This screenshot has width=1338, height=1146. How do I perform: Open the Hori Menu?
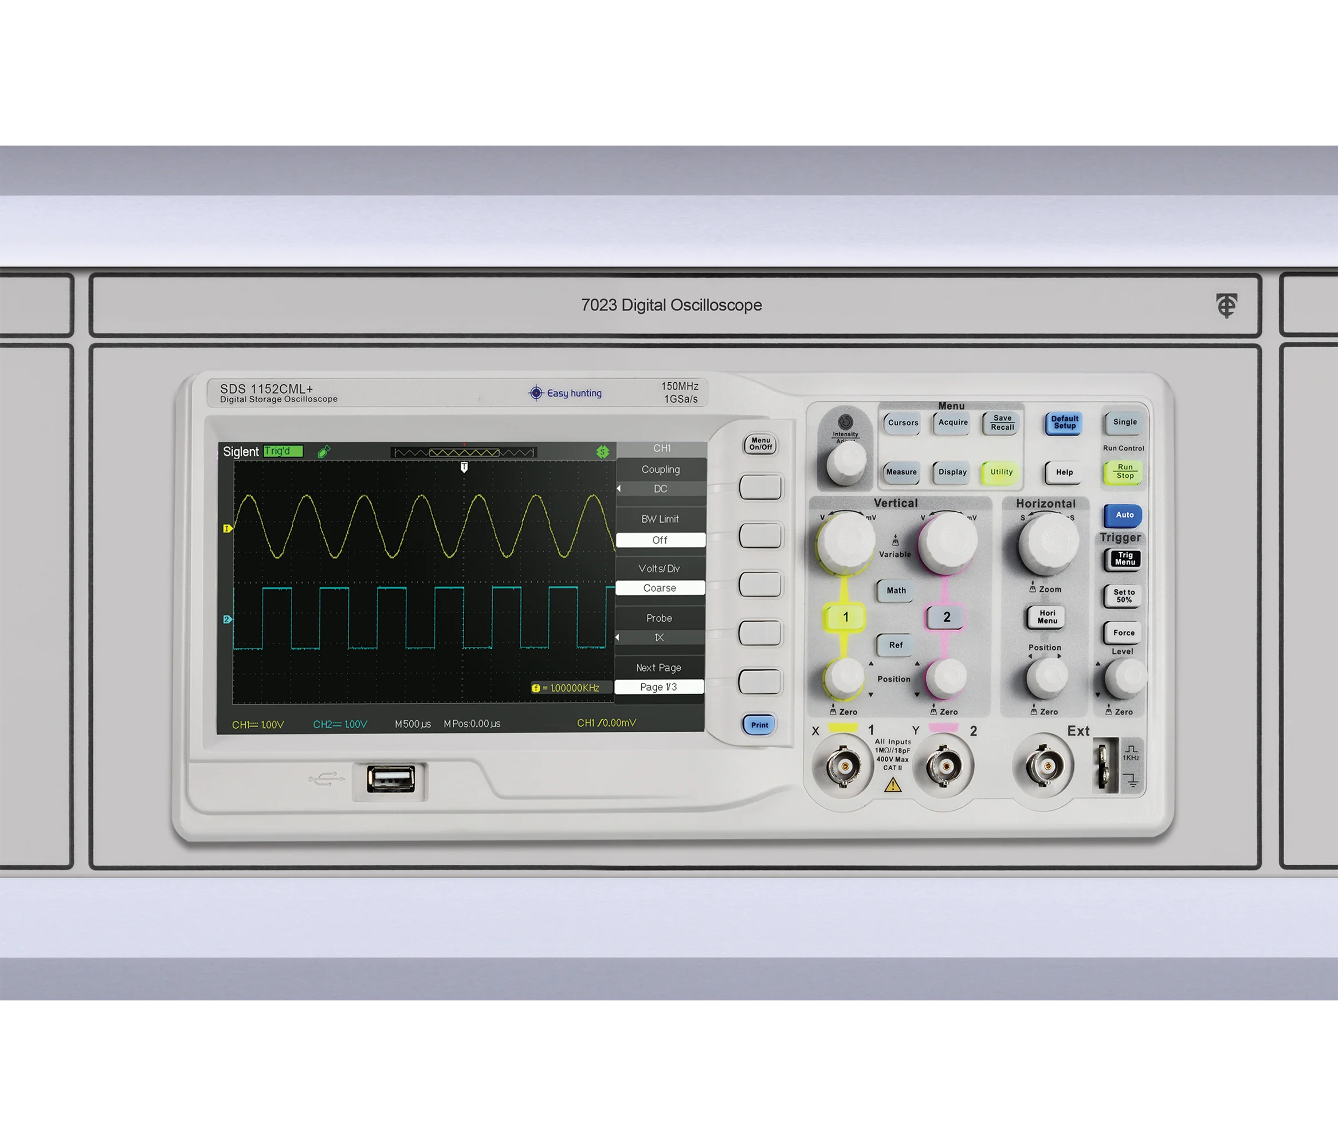pyautogui.click(x=1046, y=617)
